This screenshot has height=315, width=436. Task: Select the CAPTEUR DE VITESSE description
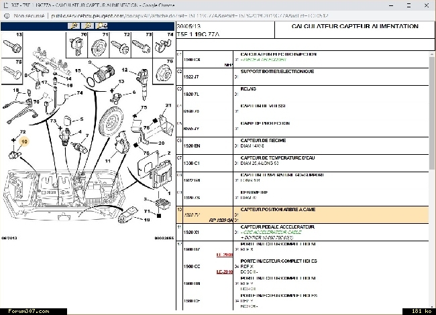coord(263,106)
